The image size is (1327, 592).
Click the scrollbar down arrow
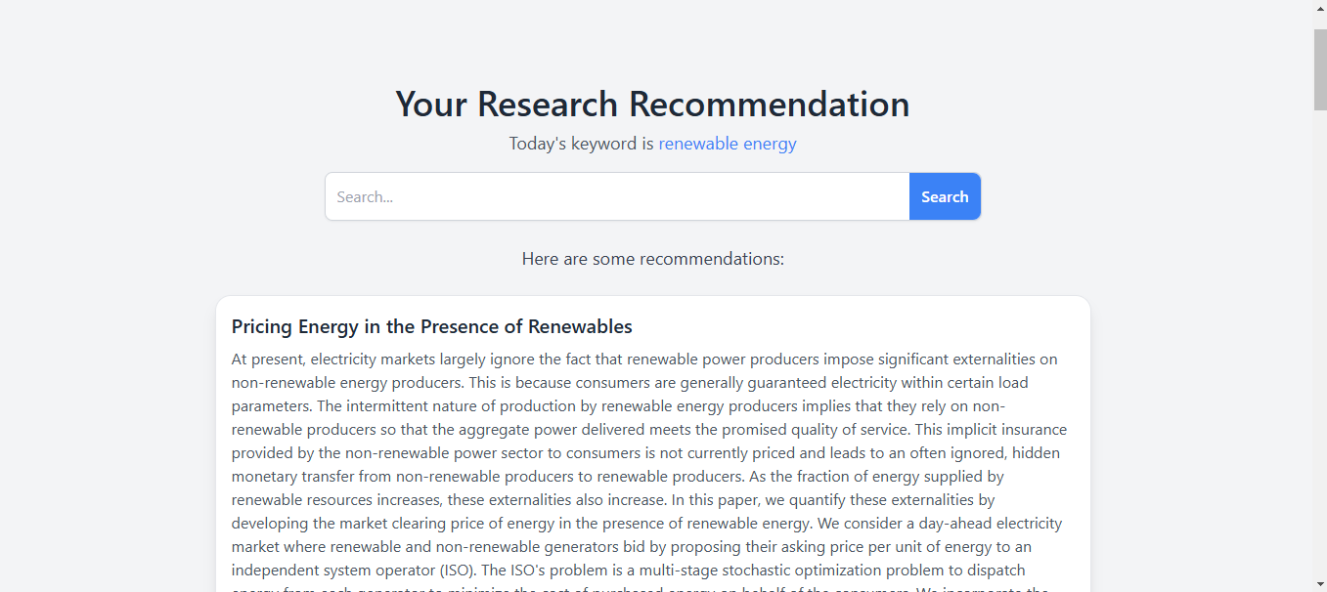(1320, 583)
